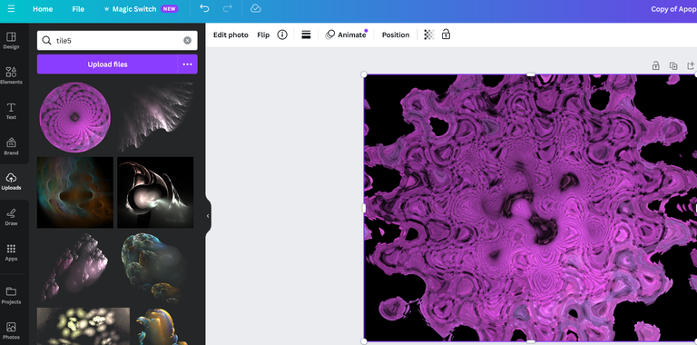Select the teal and orange fractal thumbnail

coord(75,192)
